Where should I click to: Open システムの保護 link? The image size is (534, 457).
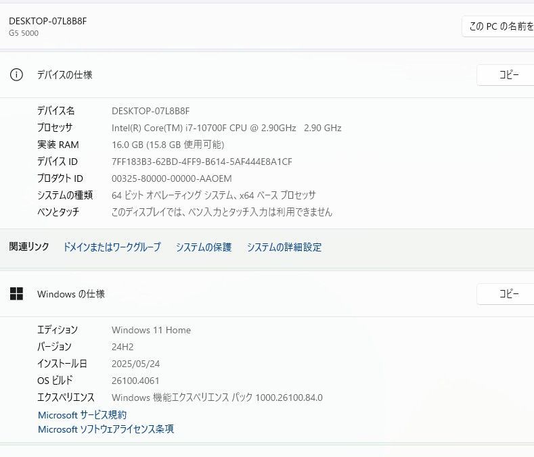pyautogui.click(x=204, y=247)
